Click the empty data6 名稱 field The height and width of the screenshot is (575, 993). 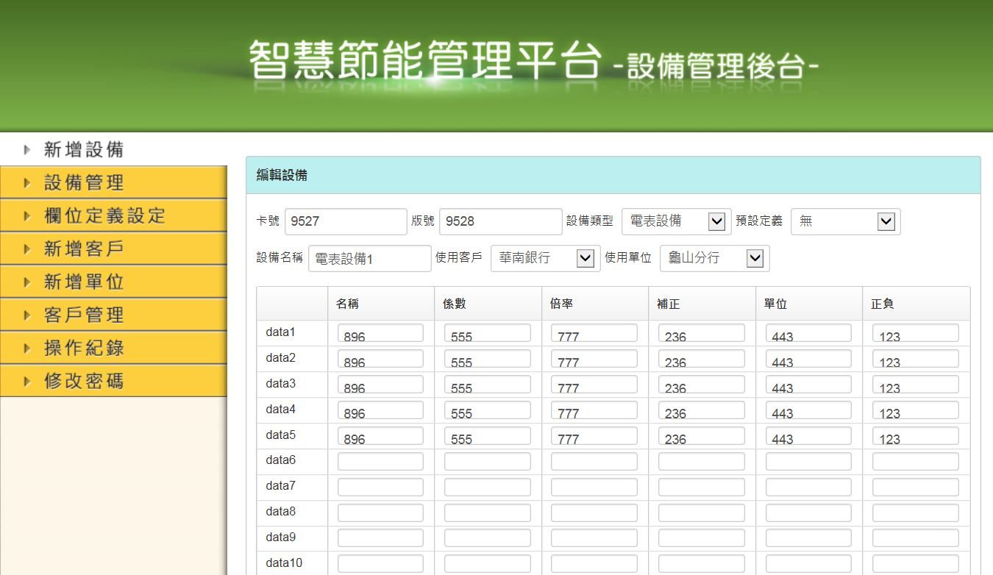click(x=380, y=462)
